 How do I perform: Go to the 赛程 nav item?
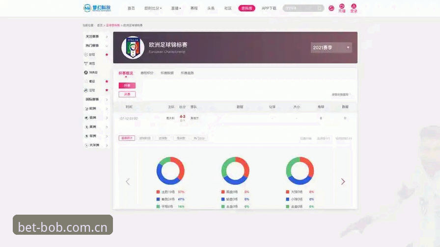click(194, 8)
